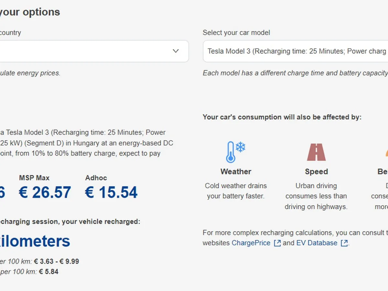Click external-link icon after EV Database
The height and width of the screenshot is (291, 388).
point(344,243)
